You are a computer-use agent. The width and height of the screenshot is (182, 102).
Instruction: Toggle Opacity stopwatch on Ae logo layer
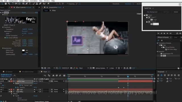(x=16, y=88)
